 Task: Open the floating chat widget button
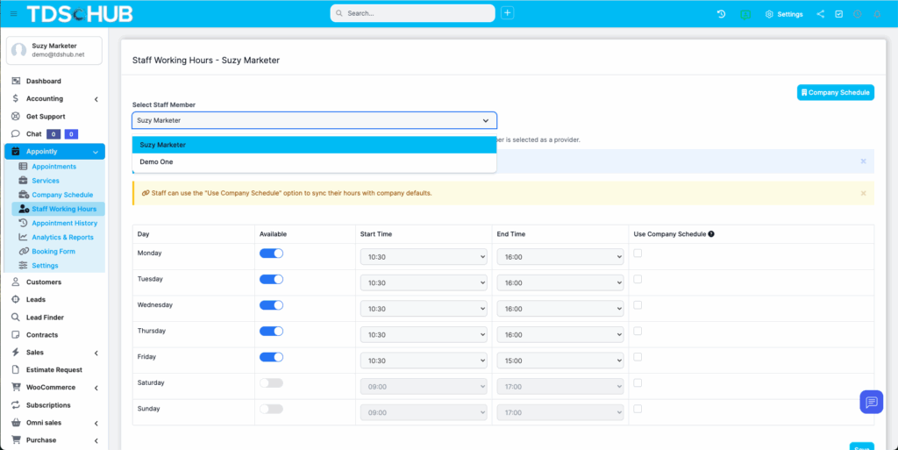click(871, 402)
